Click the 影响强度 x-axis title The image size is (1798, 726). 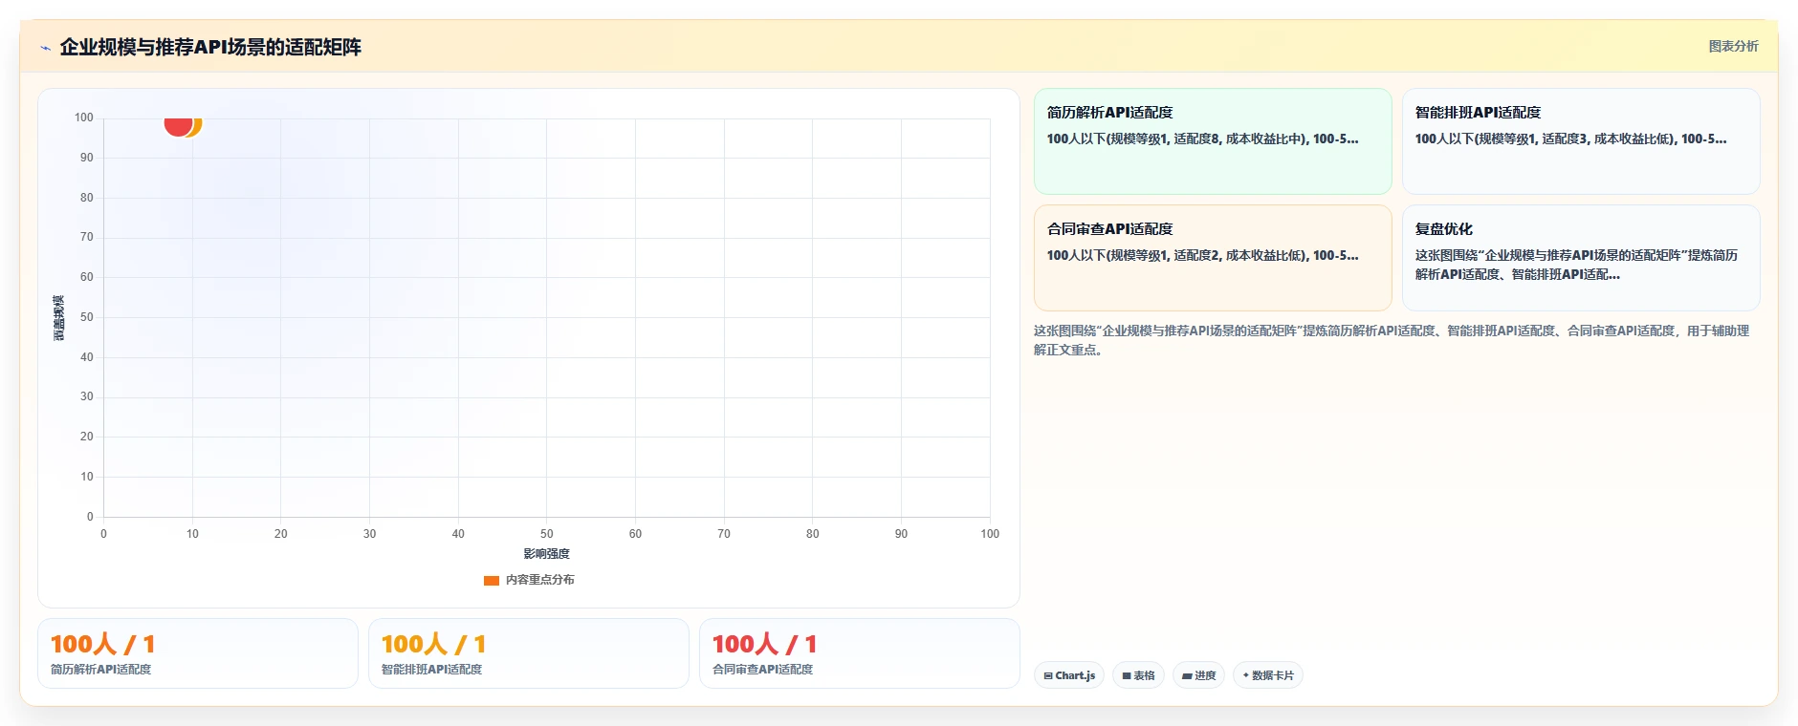pos(546,554)
